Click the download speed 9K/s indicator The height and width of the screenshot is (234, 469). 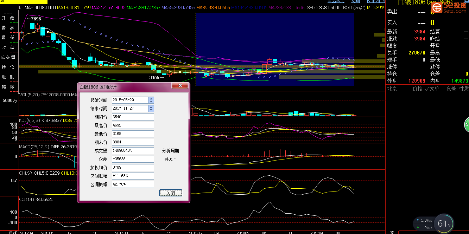click(424, 228)
